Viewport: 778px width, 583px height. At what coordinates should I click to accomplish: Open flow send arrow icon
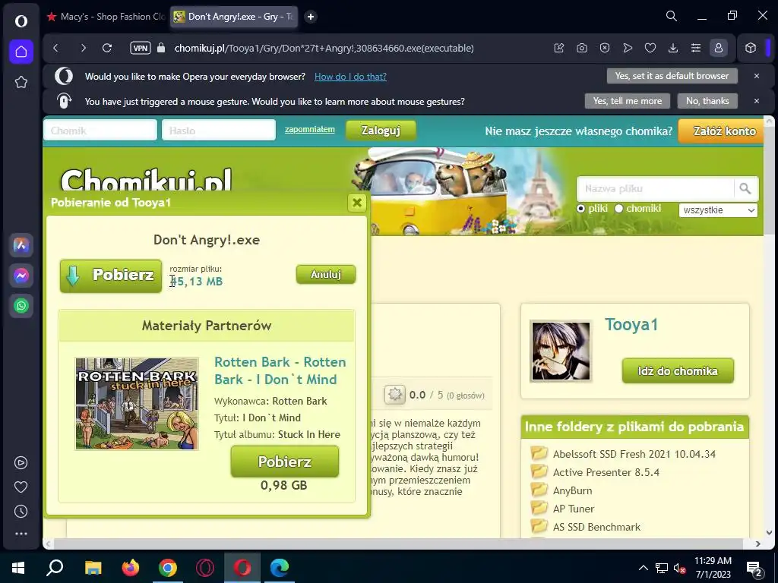[628, 48]
